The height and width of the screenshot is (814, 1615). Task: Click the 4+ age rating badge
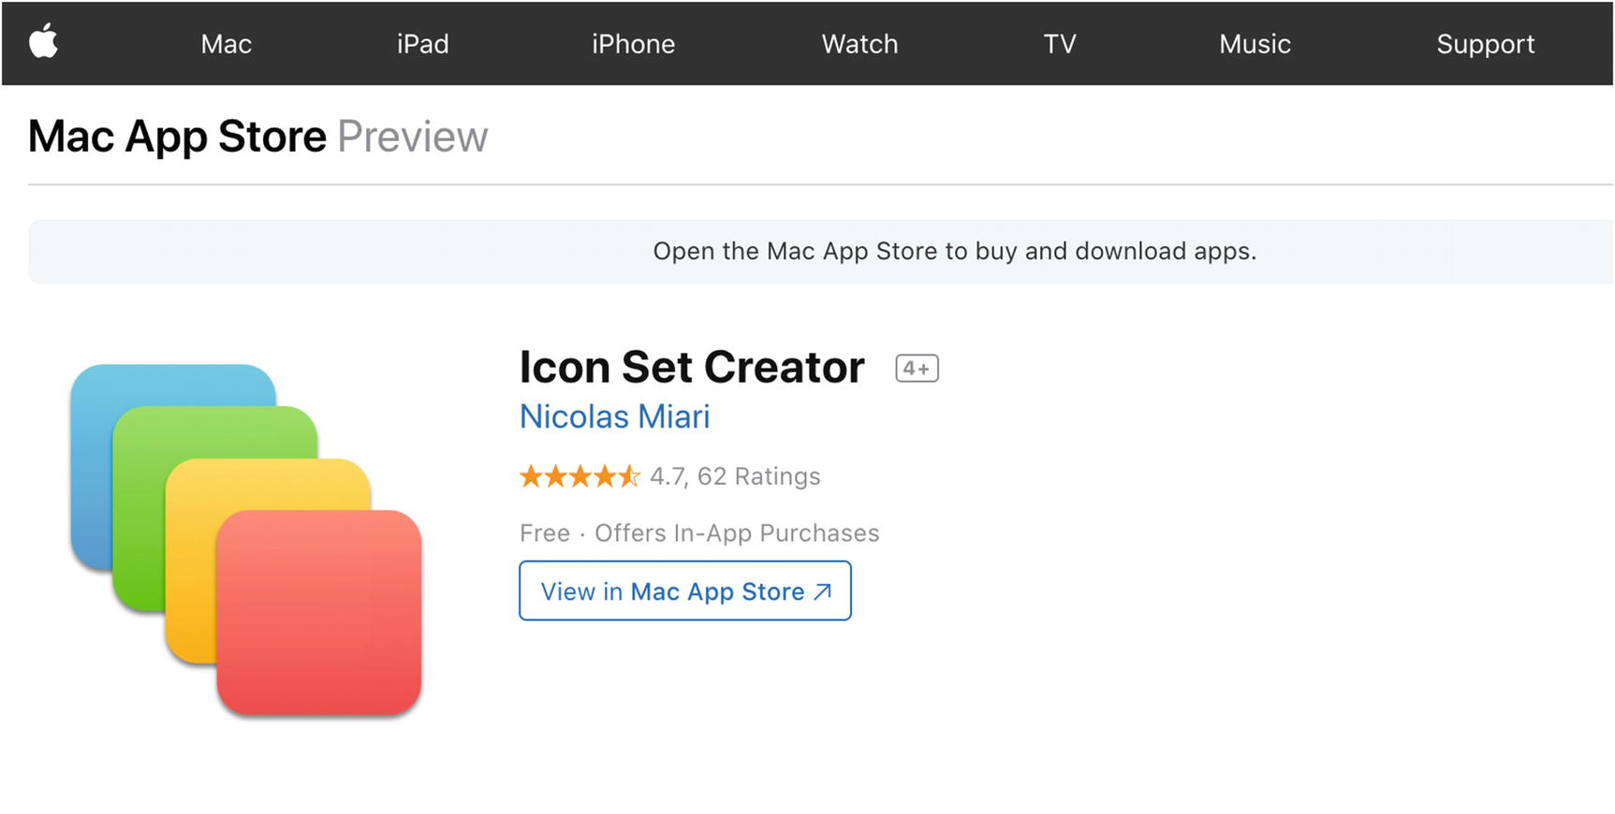click(x=917, y=369)
